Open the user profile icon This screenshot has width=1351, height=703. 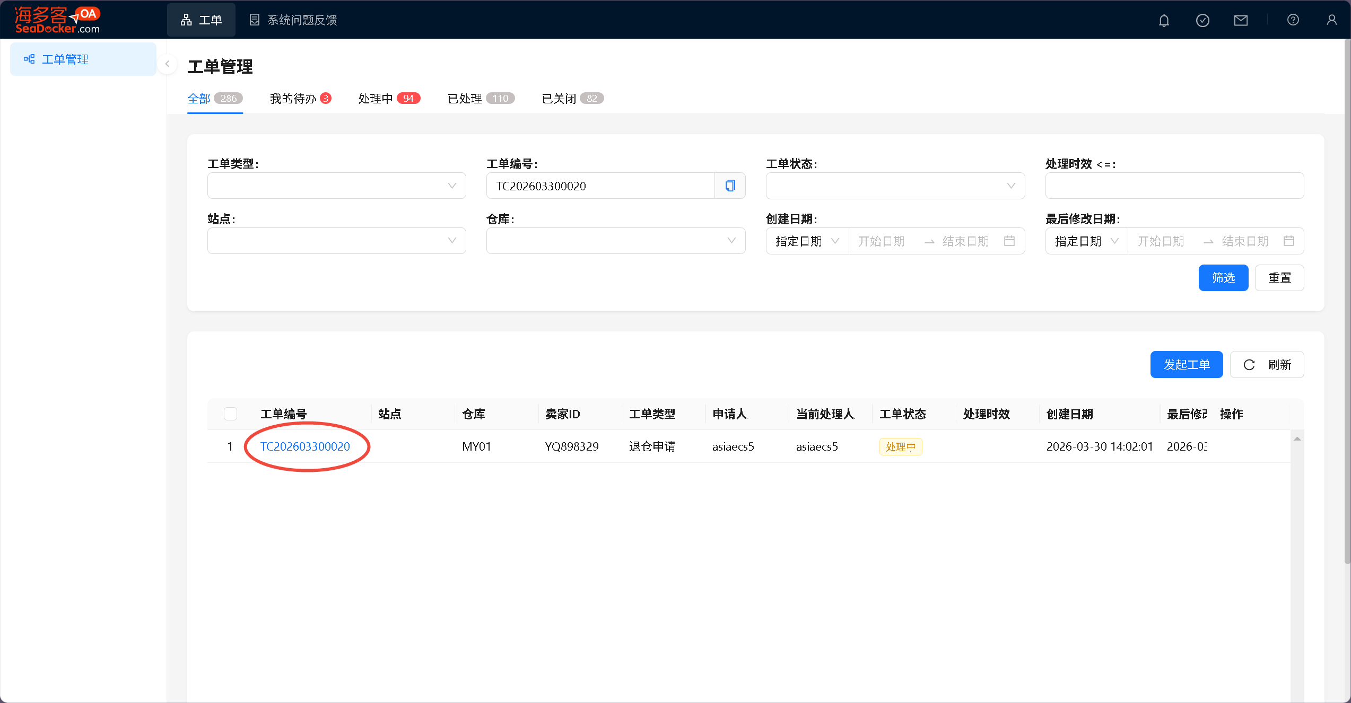point(1331,20)
